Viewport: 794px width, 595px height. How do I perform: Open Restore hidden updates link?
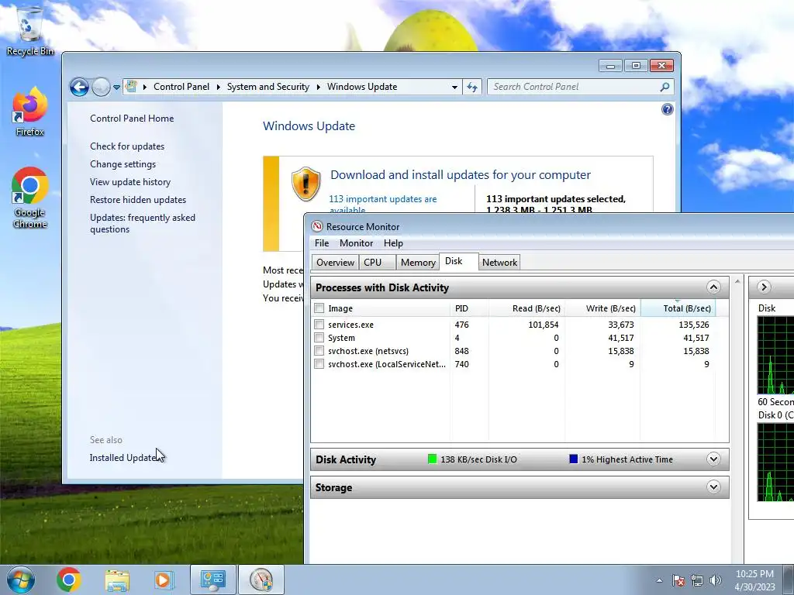[x=138, y=199]
